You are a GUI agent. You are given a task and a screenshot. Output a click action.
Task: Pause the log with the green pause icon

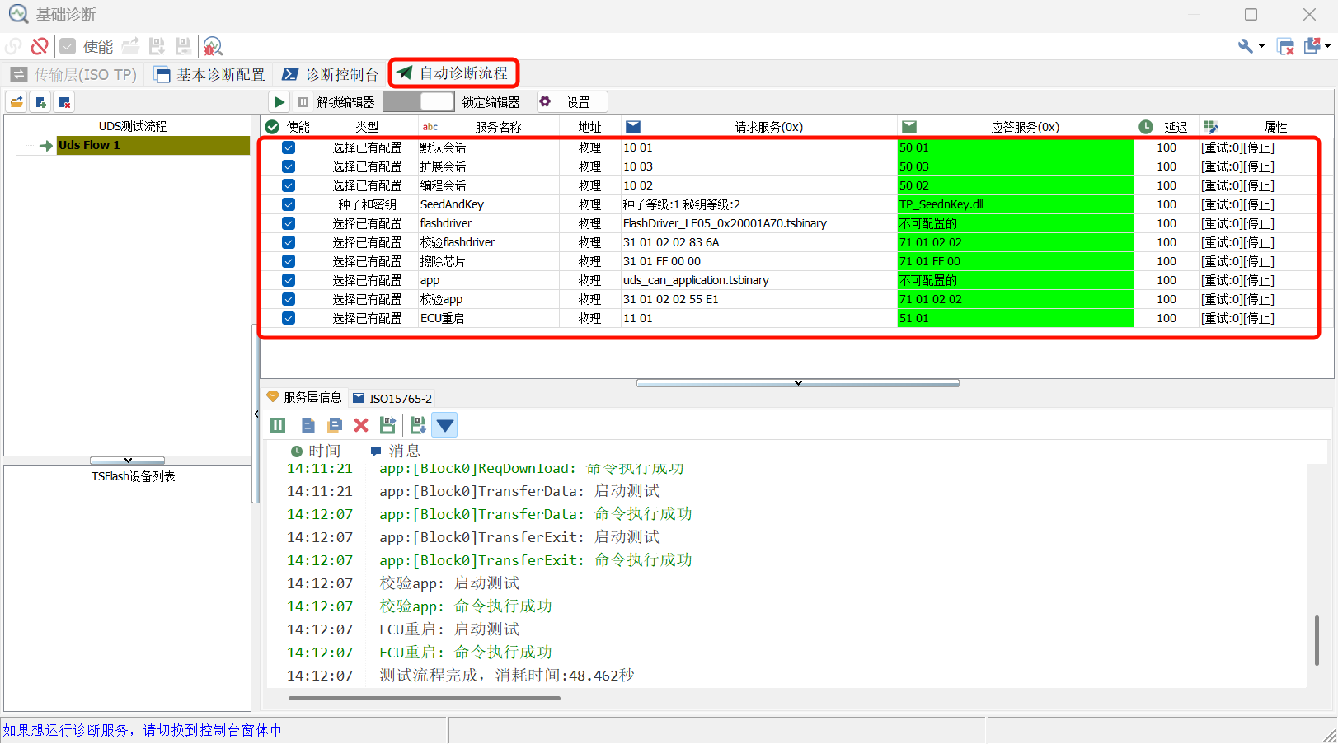[278, 425]
